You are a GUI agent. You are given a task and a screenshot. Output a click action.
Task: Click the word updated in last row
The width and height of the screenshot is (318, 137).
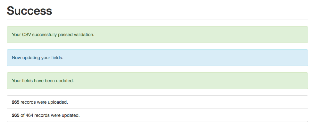tap(71, 116)
